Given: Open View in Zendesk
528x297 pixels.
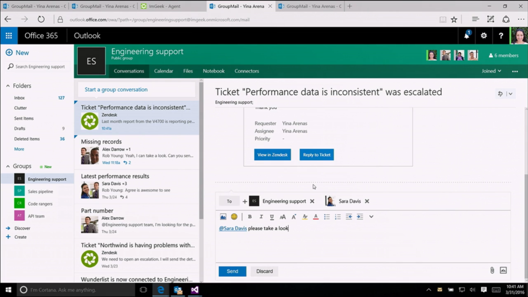Looking at the screenshot, I should coord(272,155).
